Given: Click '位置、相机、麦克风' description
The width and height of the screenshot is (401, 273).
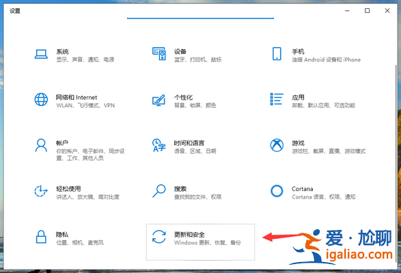Looking at the screenshot, I should coord(80,242).
